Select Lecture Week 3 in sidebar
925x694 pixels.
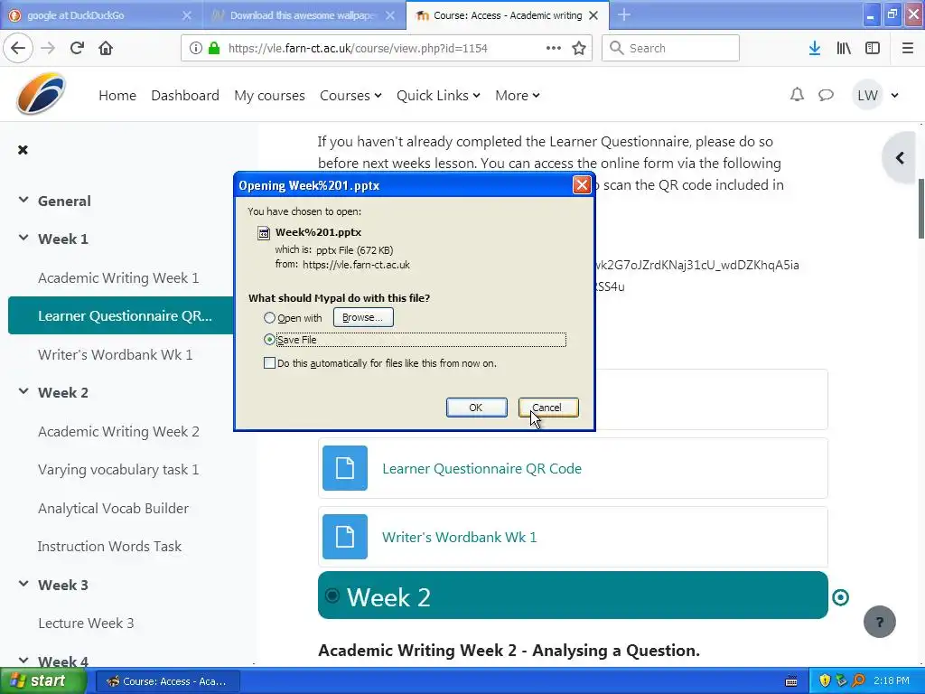point(86,624)
